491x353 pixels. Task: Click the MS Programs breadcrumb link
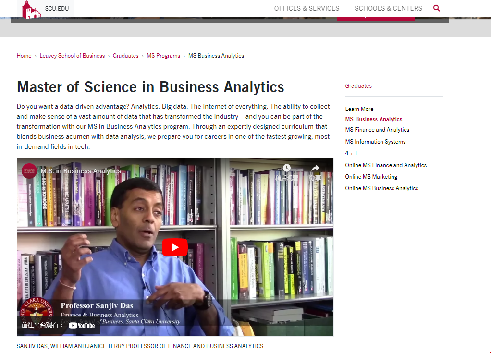tap(163, 56)
